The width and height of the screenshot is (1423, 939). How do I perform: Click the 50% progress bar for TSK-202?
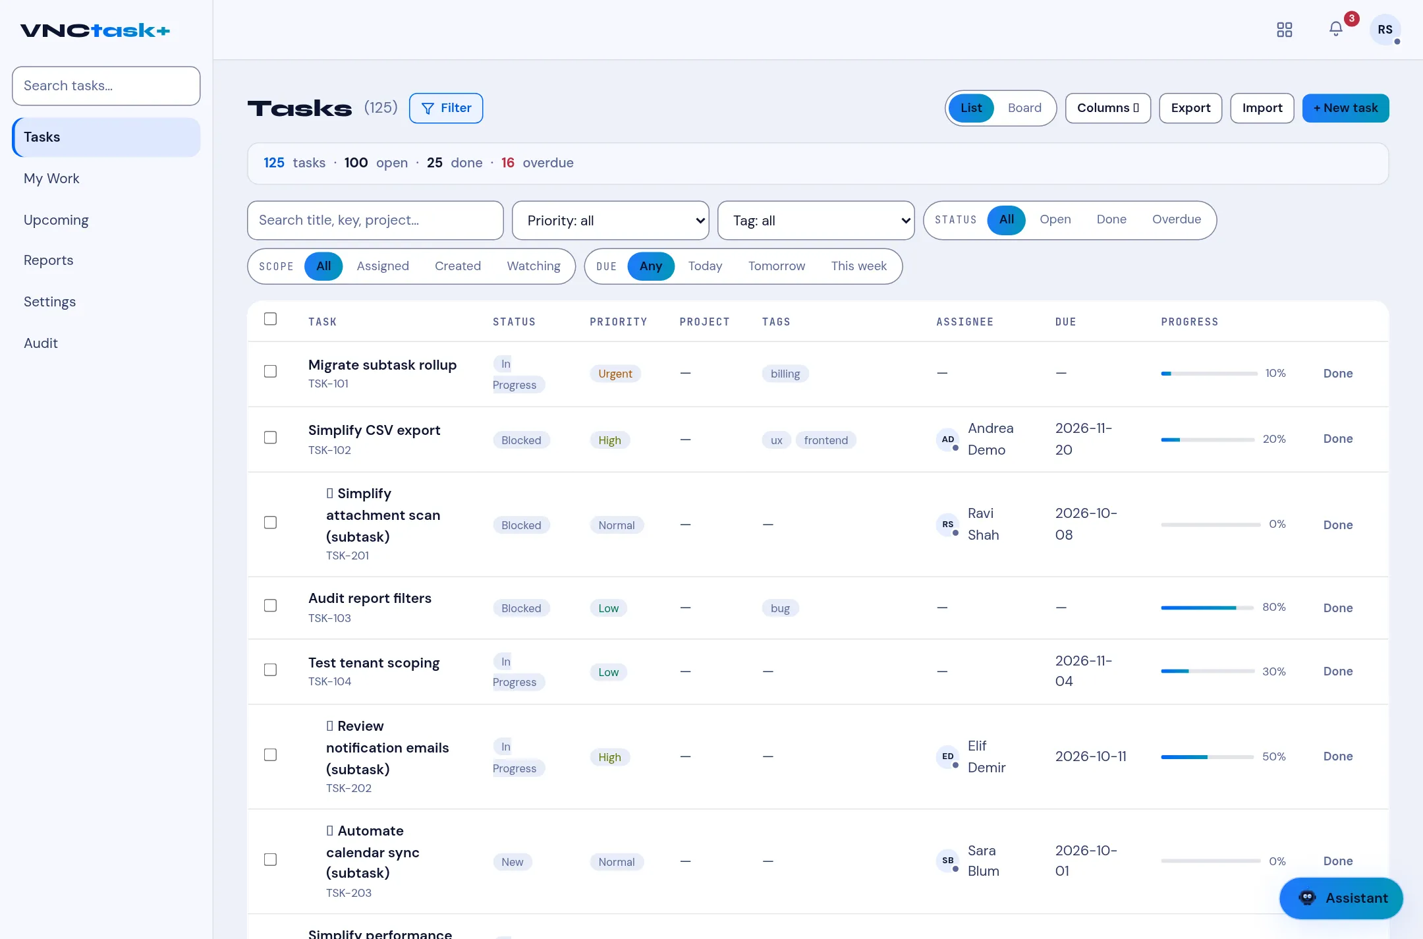coord(1207,757)
